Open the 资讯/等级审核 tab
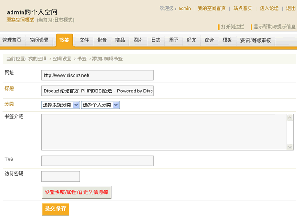This screenshot has height=217, width=297. [255, 40]
